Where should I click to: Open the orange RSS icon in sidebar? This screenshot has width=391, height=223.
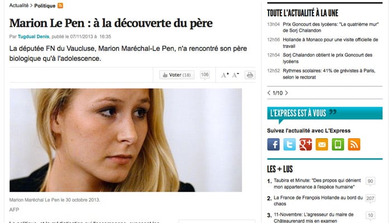pyautogui.click(x=354, y=144)
